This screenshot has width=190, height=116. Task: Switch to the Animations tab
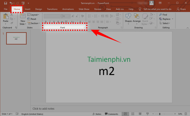click(68, 9)
